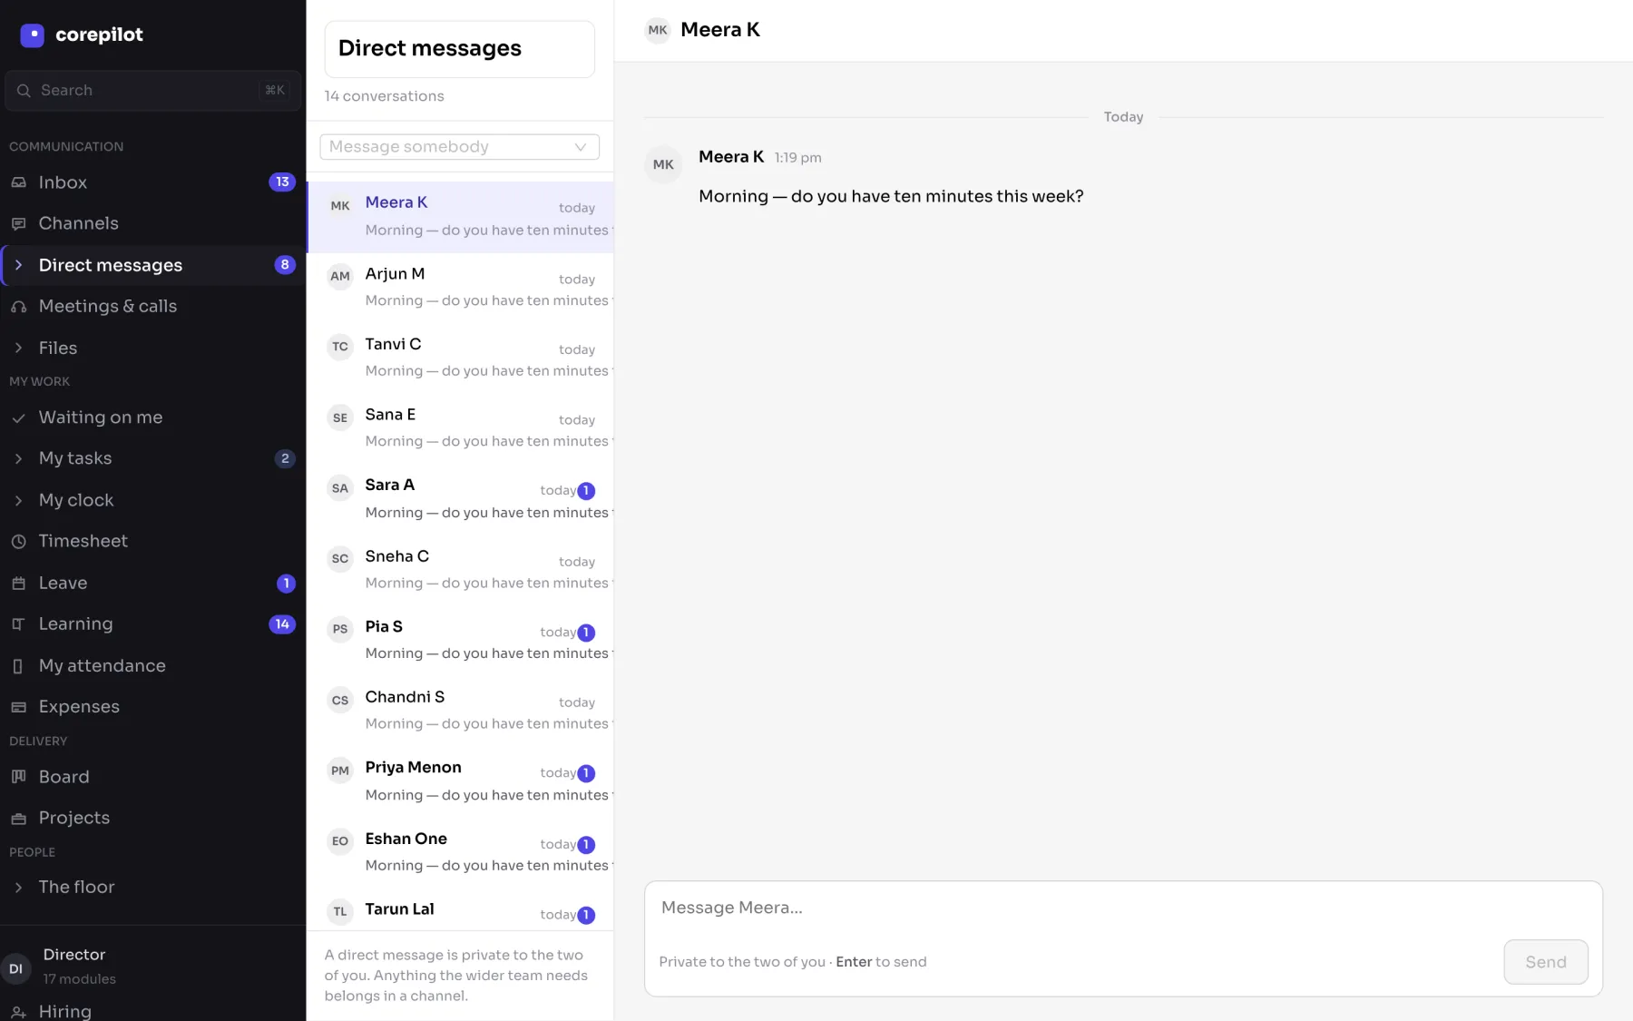Open conversation with Eshan One

(461, 852)
